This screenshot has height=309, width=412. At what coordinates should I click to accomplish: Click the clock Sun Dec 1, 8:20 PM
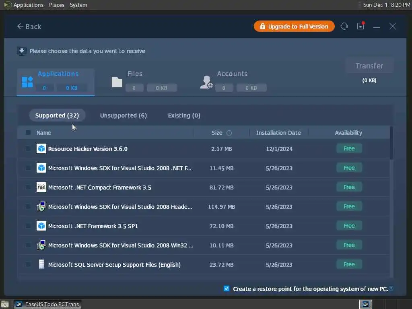point(386,5)
